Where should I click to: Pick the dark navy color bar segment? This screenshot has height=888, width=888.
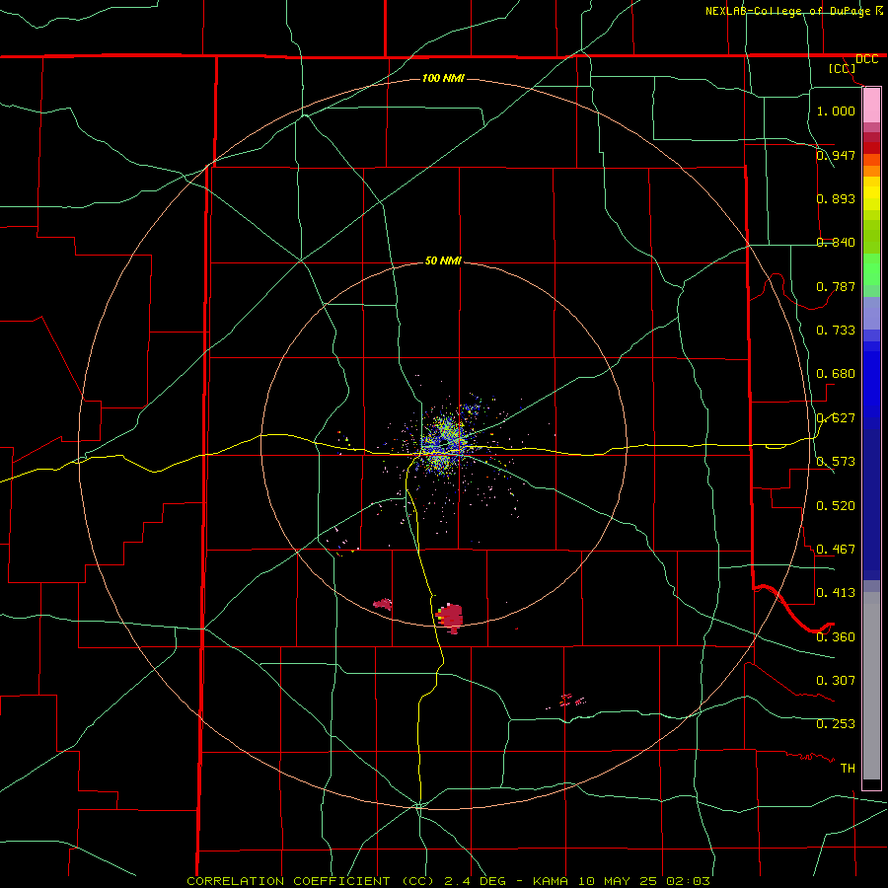[871, 504]
